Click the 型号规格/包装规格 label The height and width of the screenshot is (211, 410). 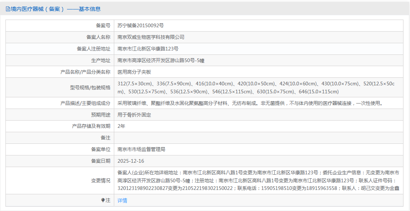90,88
